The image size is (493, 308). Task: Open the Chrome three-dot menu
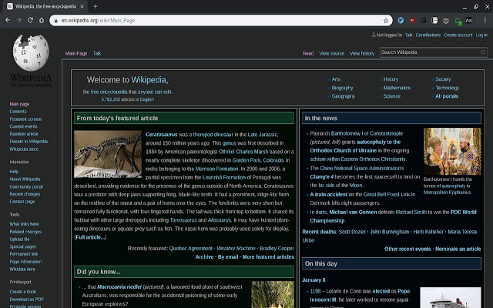point(485,20)
